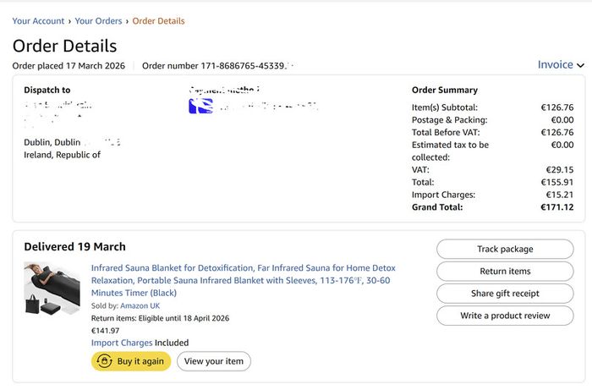Click Order Details breadcrumb
The image size is (592, 390).
point(158,21)
